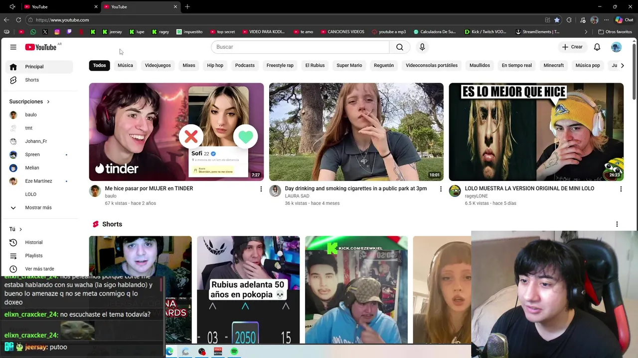Open the browser extensions puzzle icon

[x=569, y=20]
